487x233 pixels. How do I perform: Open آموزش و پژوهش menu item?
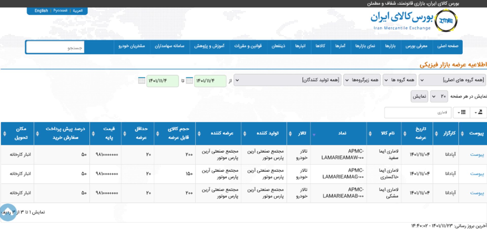[209, 46]
